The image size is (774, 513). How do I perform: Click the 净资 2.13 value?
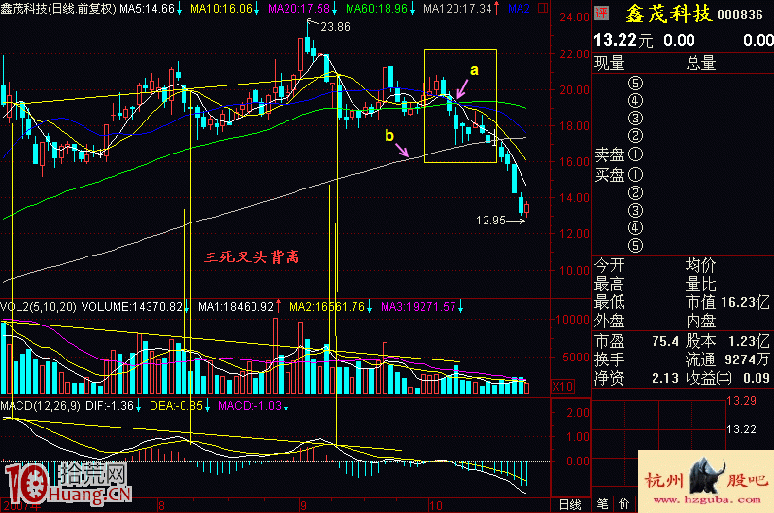(636, 378)
